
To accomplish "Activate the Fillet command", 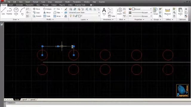I will (57, 12).
